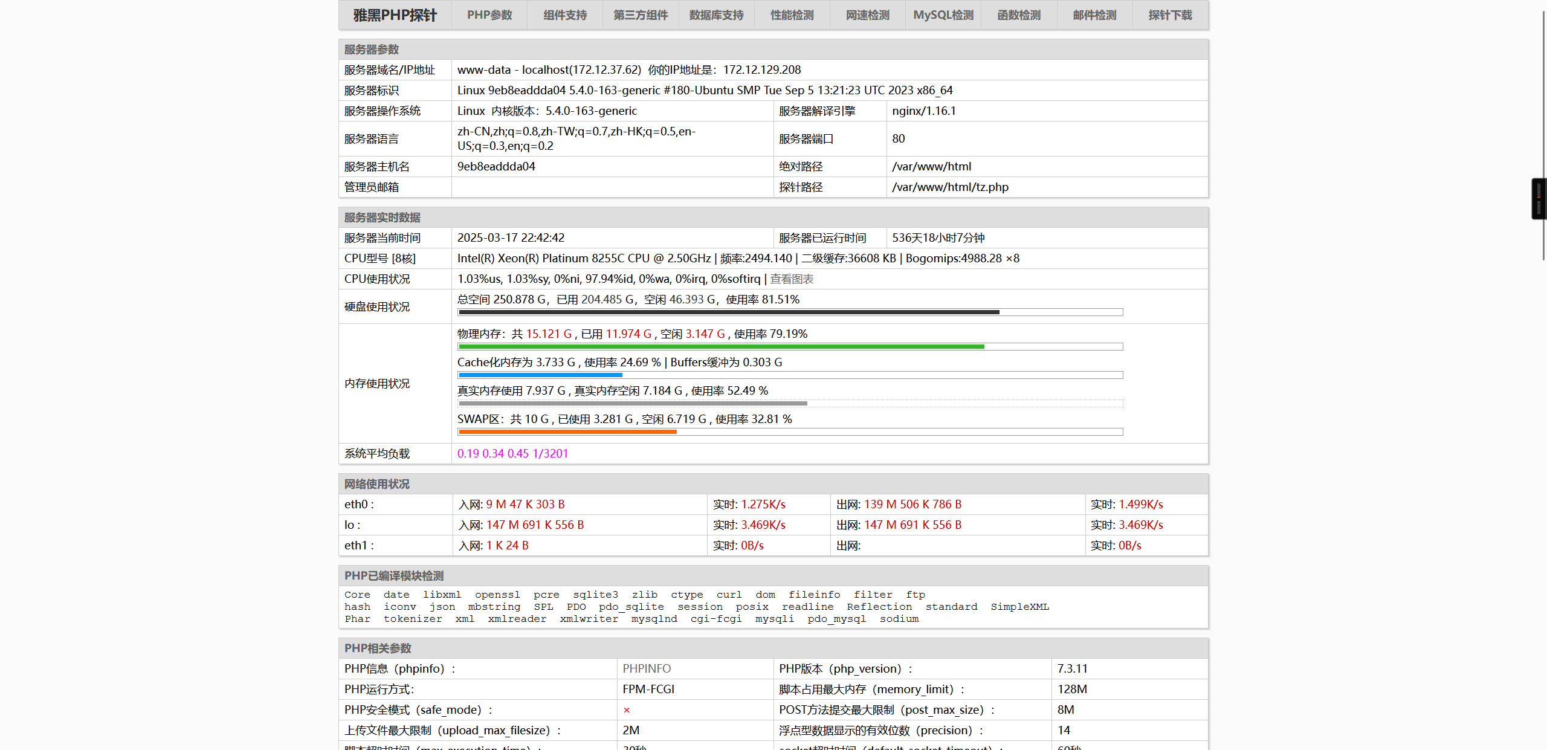Open the PHP参数 nav tab
Image resolution: width=1547 pixels, height=750 pixels.
click(x=489, y=15)
